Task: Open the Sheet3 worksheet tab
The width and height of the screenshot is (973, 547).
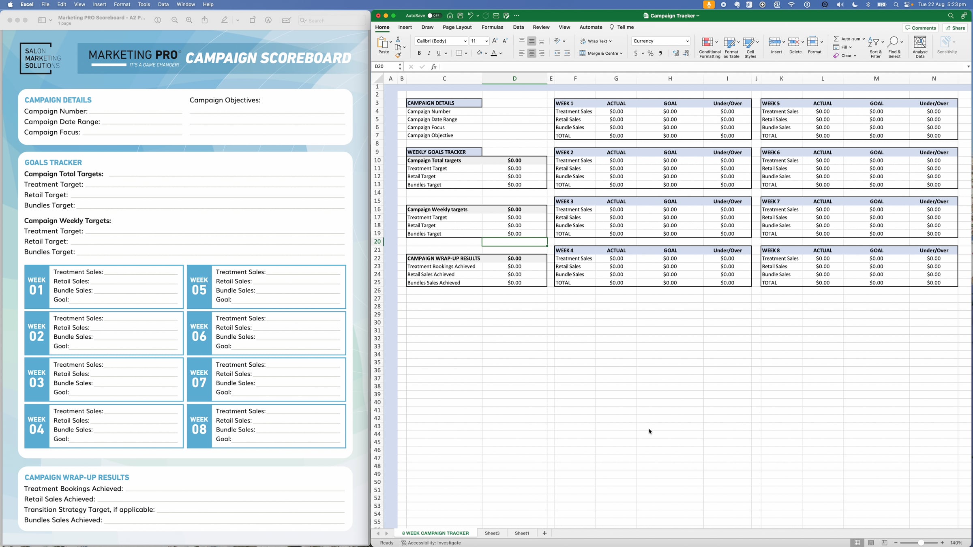Action: tap(492, 533)
